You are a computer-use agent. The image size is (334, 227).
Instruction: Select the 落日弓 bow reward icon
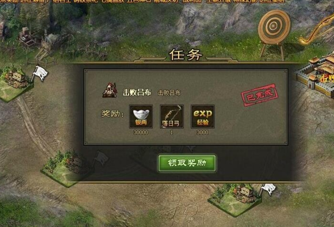coord(172,116)
